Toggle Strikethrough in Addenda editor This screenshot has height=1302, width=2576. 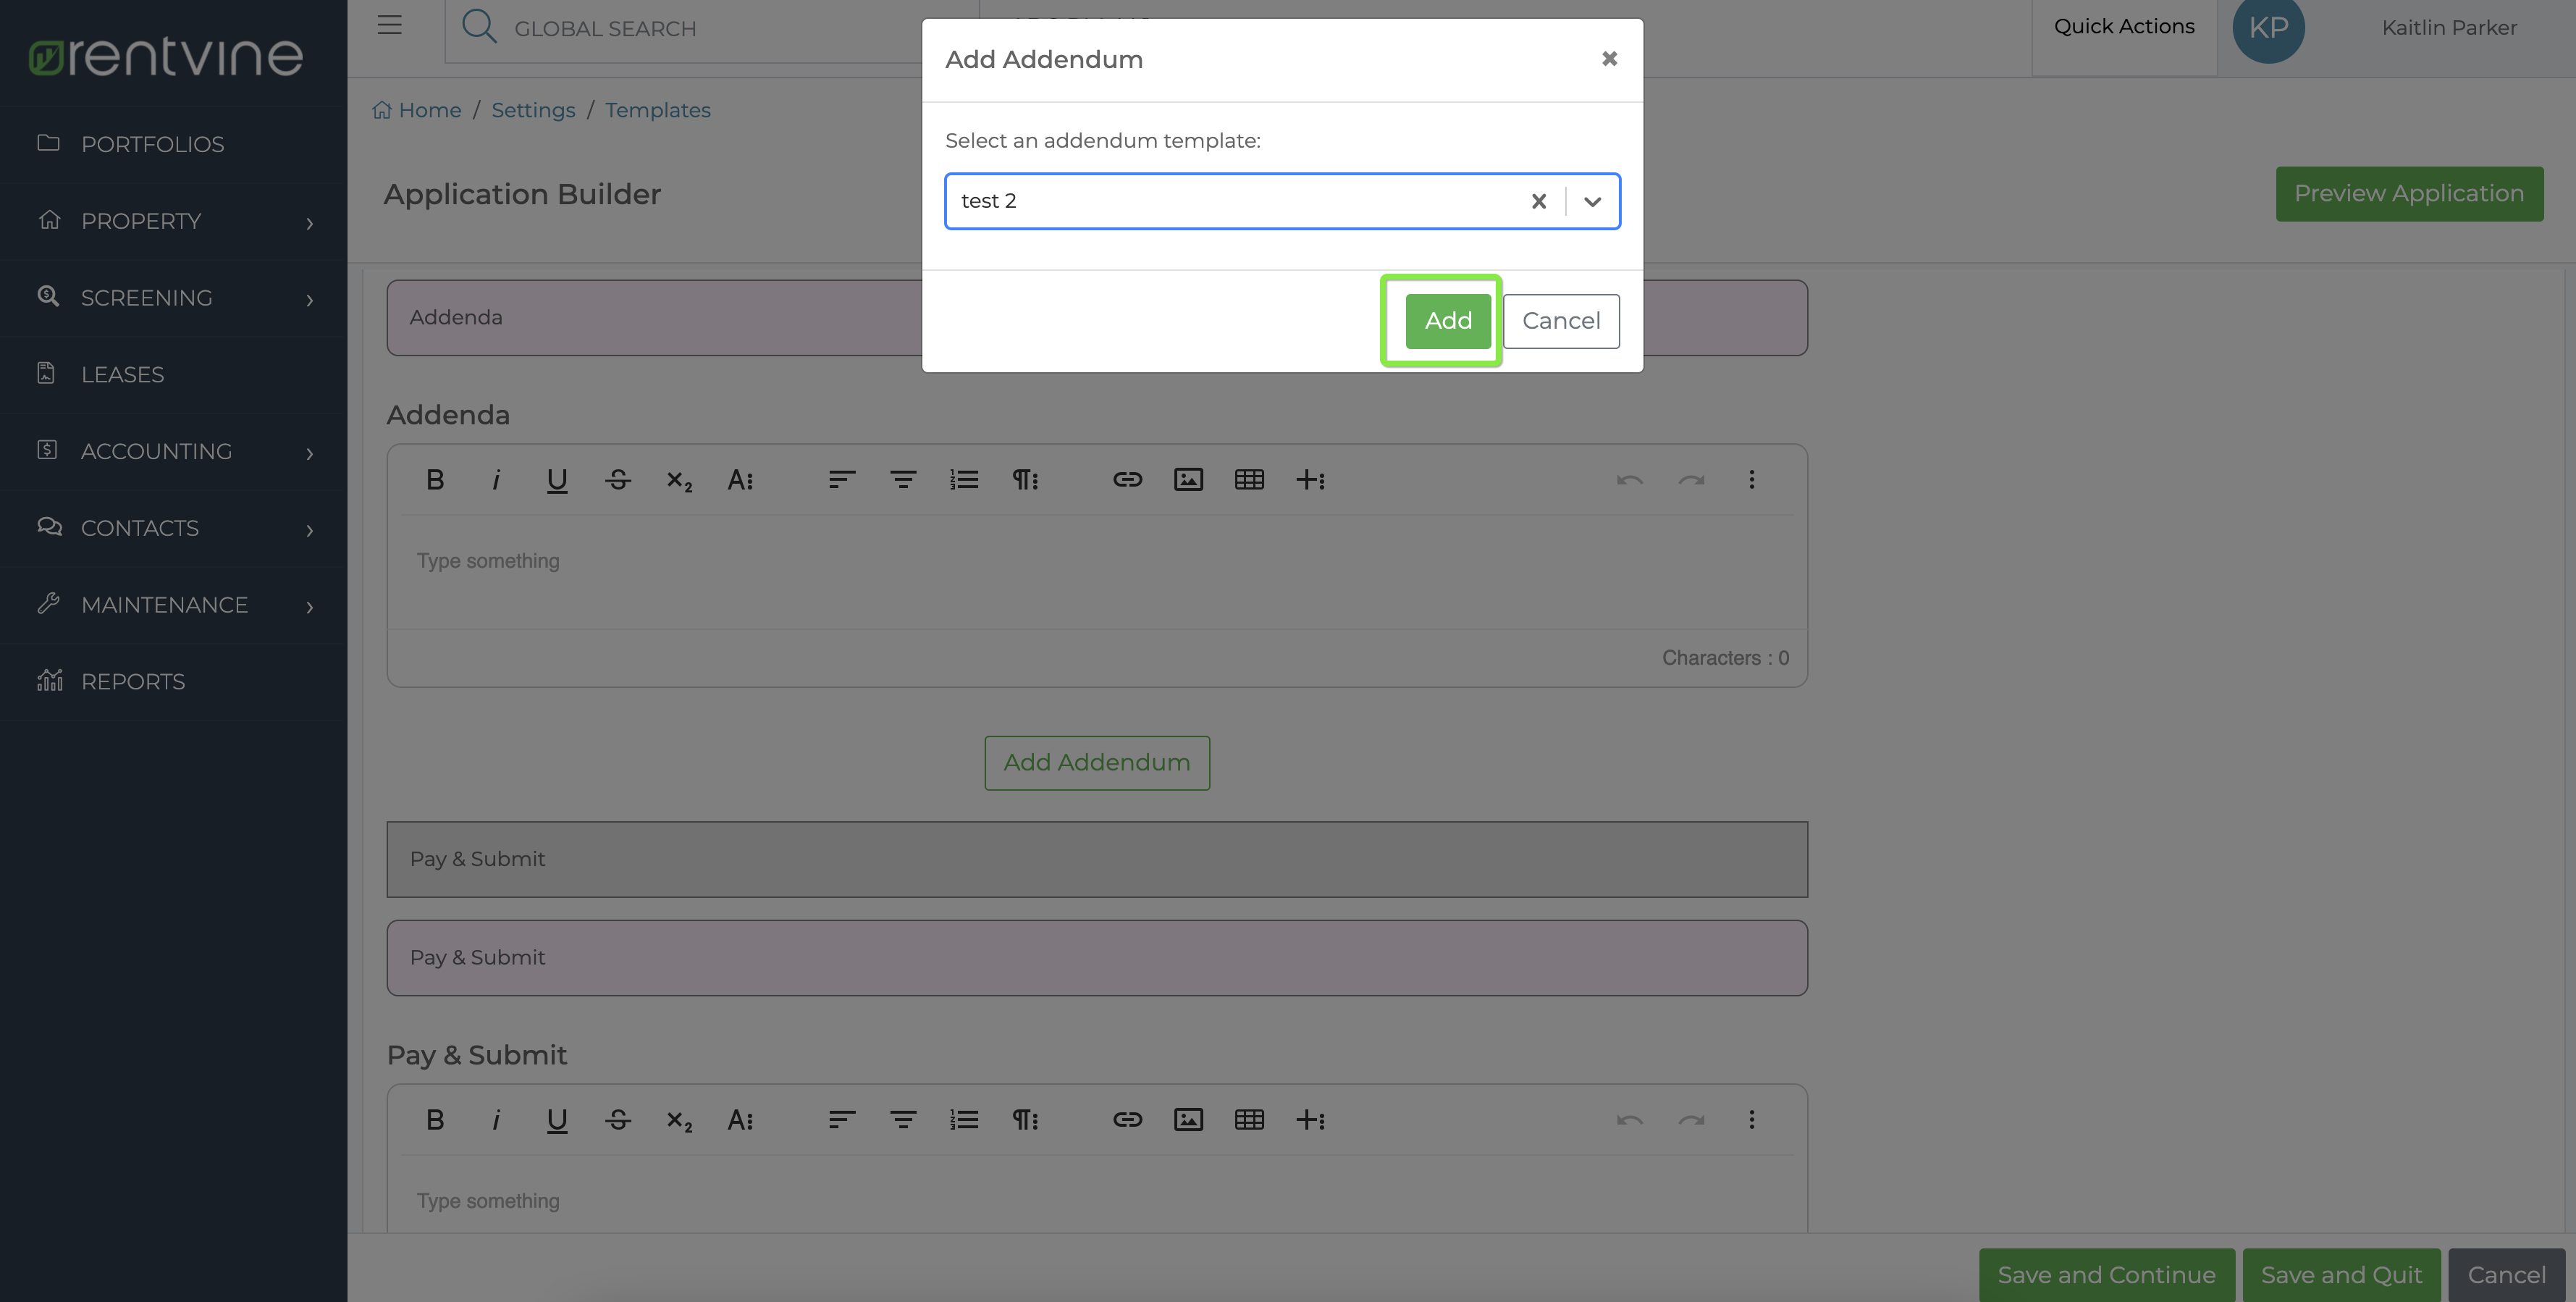(x=617, y=480)
